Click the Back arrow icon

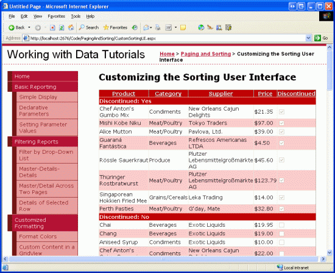pyautogui.click(x=12, y=27)
